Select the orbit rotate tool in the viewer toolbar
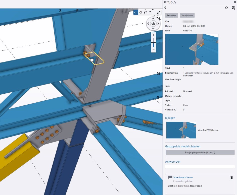This screenshot has height=195, width=237. click(136, 12)
